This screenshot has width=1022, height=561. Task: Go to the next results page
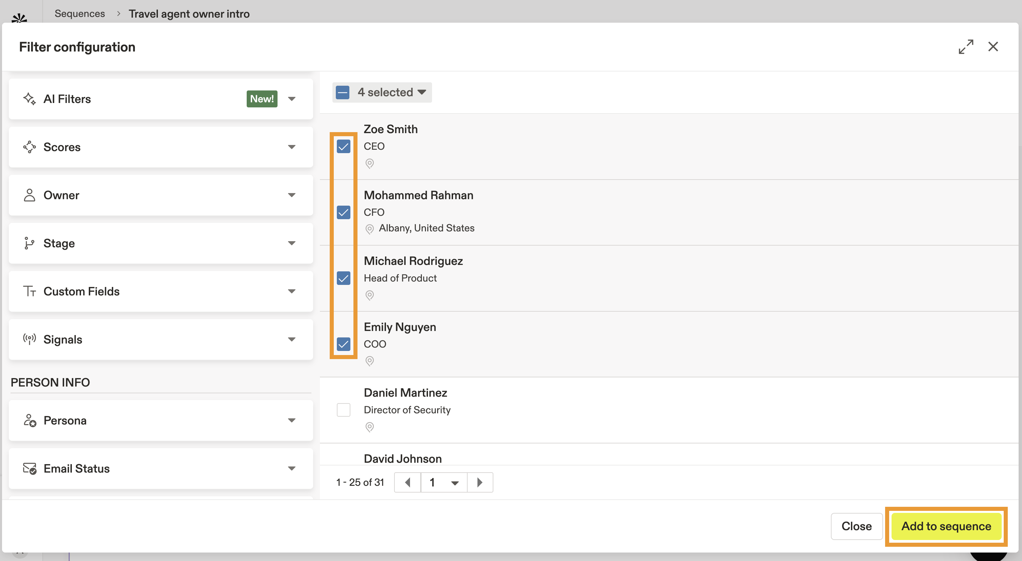click(x=480, y=482)
